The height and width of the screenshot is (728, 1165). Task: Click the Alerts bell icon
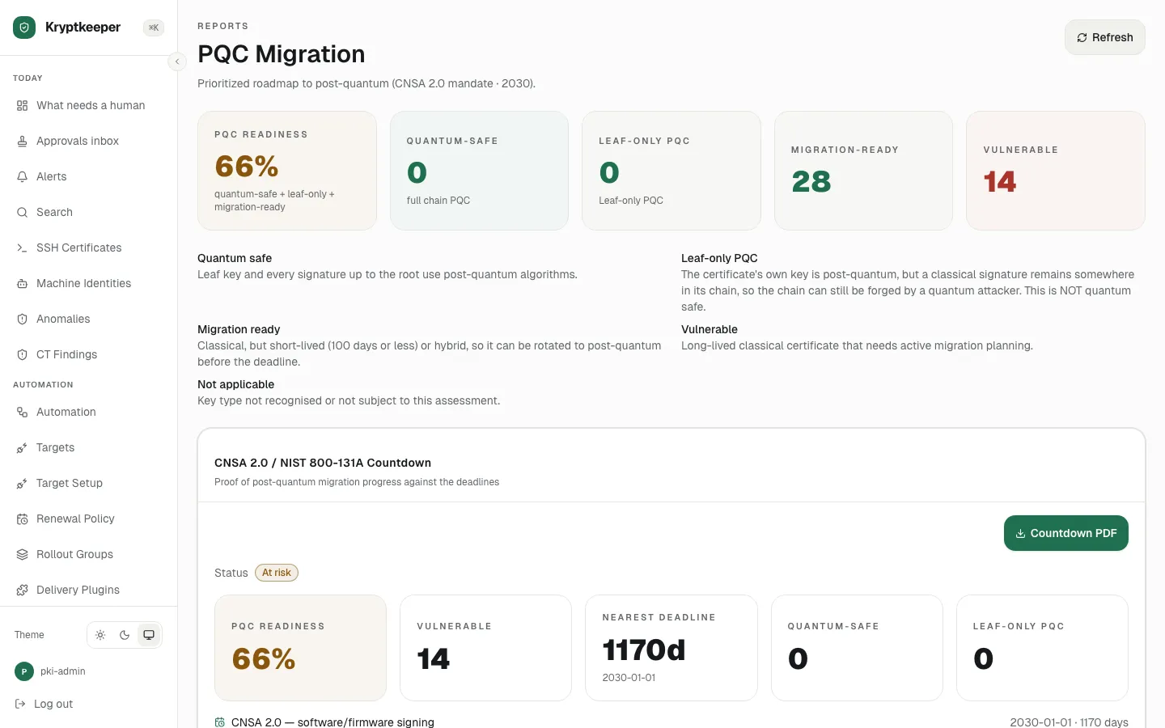pyautogui.click(x=23, y=176)
